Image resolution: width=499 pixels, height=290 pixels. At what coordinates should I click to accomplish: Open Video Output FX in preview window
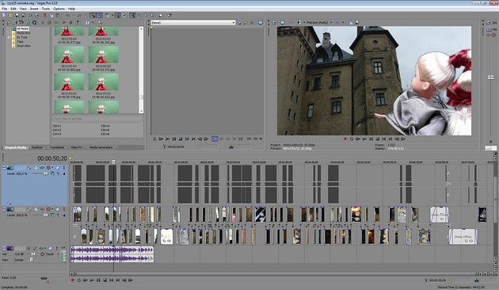click(x=291, y=23)
